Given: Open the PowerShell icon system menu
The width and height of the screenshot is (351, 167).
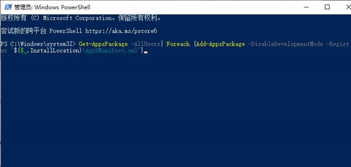Looking at the screenshot, I should pos(8,7).
